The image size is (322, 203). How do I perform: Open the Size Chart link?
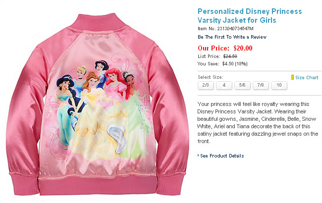[x=307, y=78]
